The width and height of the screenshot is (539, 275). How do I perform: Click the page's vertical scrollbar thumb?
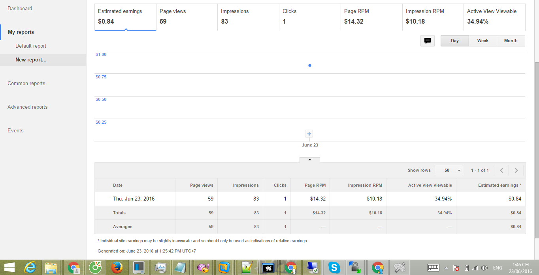tap(536, 150)
